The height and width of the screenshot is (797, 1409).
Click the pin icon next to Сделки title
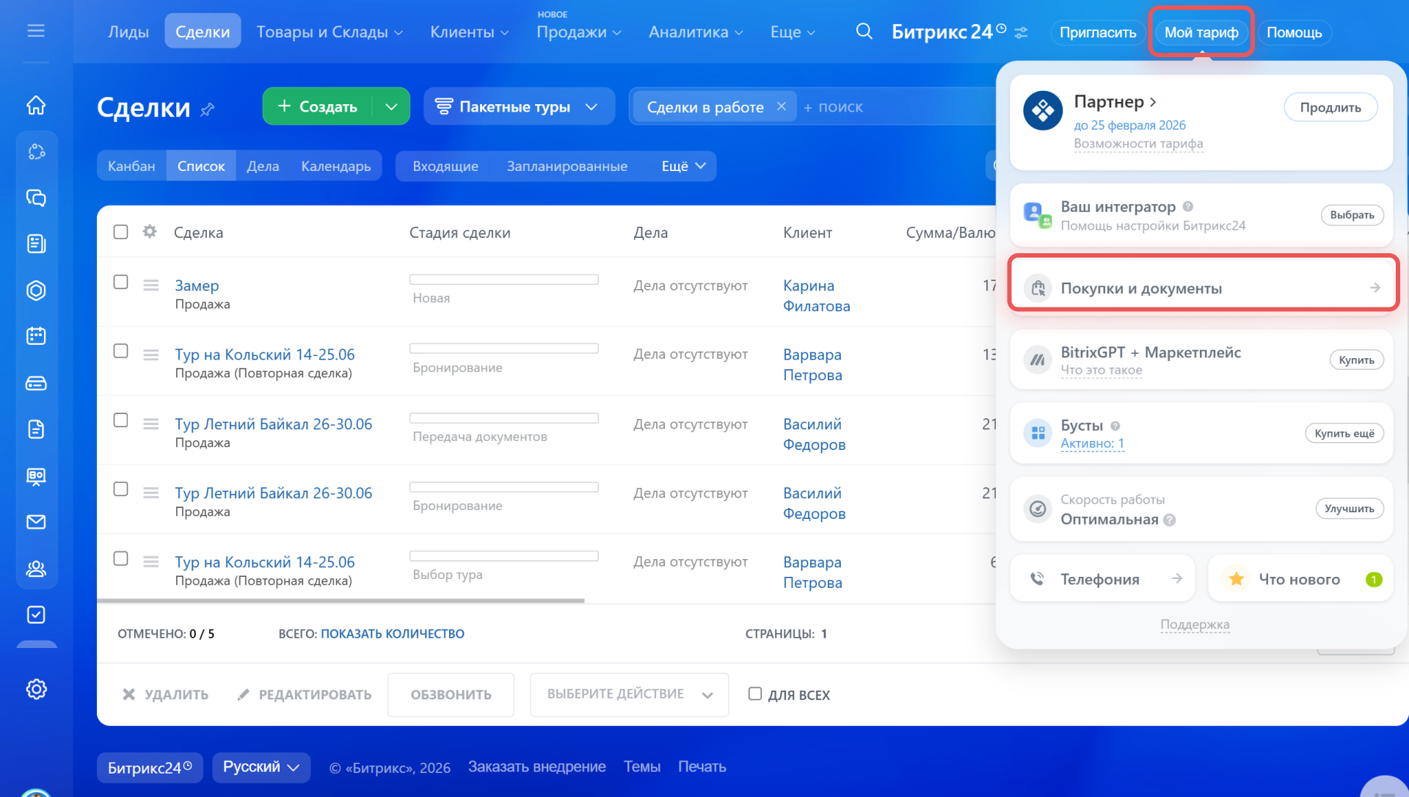(208, 109)
